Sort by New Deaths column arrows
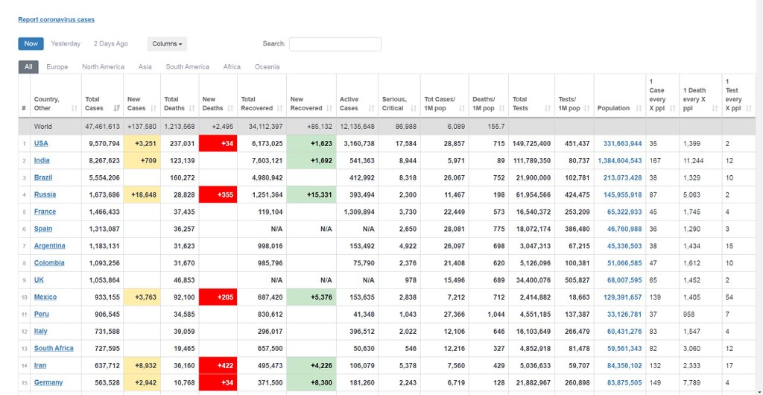This screenshot has height=395, width=763. pos(231,109)
